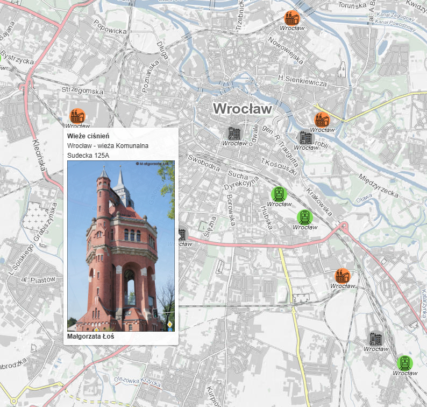
Task: Click the 'Strzegomska' street label
Action: pyautogui.click(x=82, y=90)
